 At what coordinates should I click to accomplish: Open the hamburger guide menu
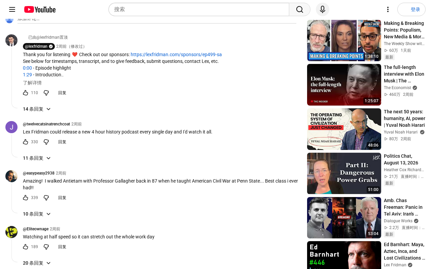pos(12,9)
